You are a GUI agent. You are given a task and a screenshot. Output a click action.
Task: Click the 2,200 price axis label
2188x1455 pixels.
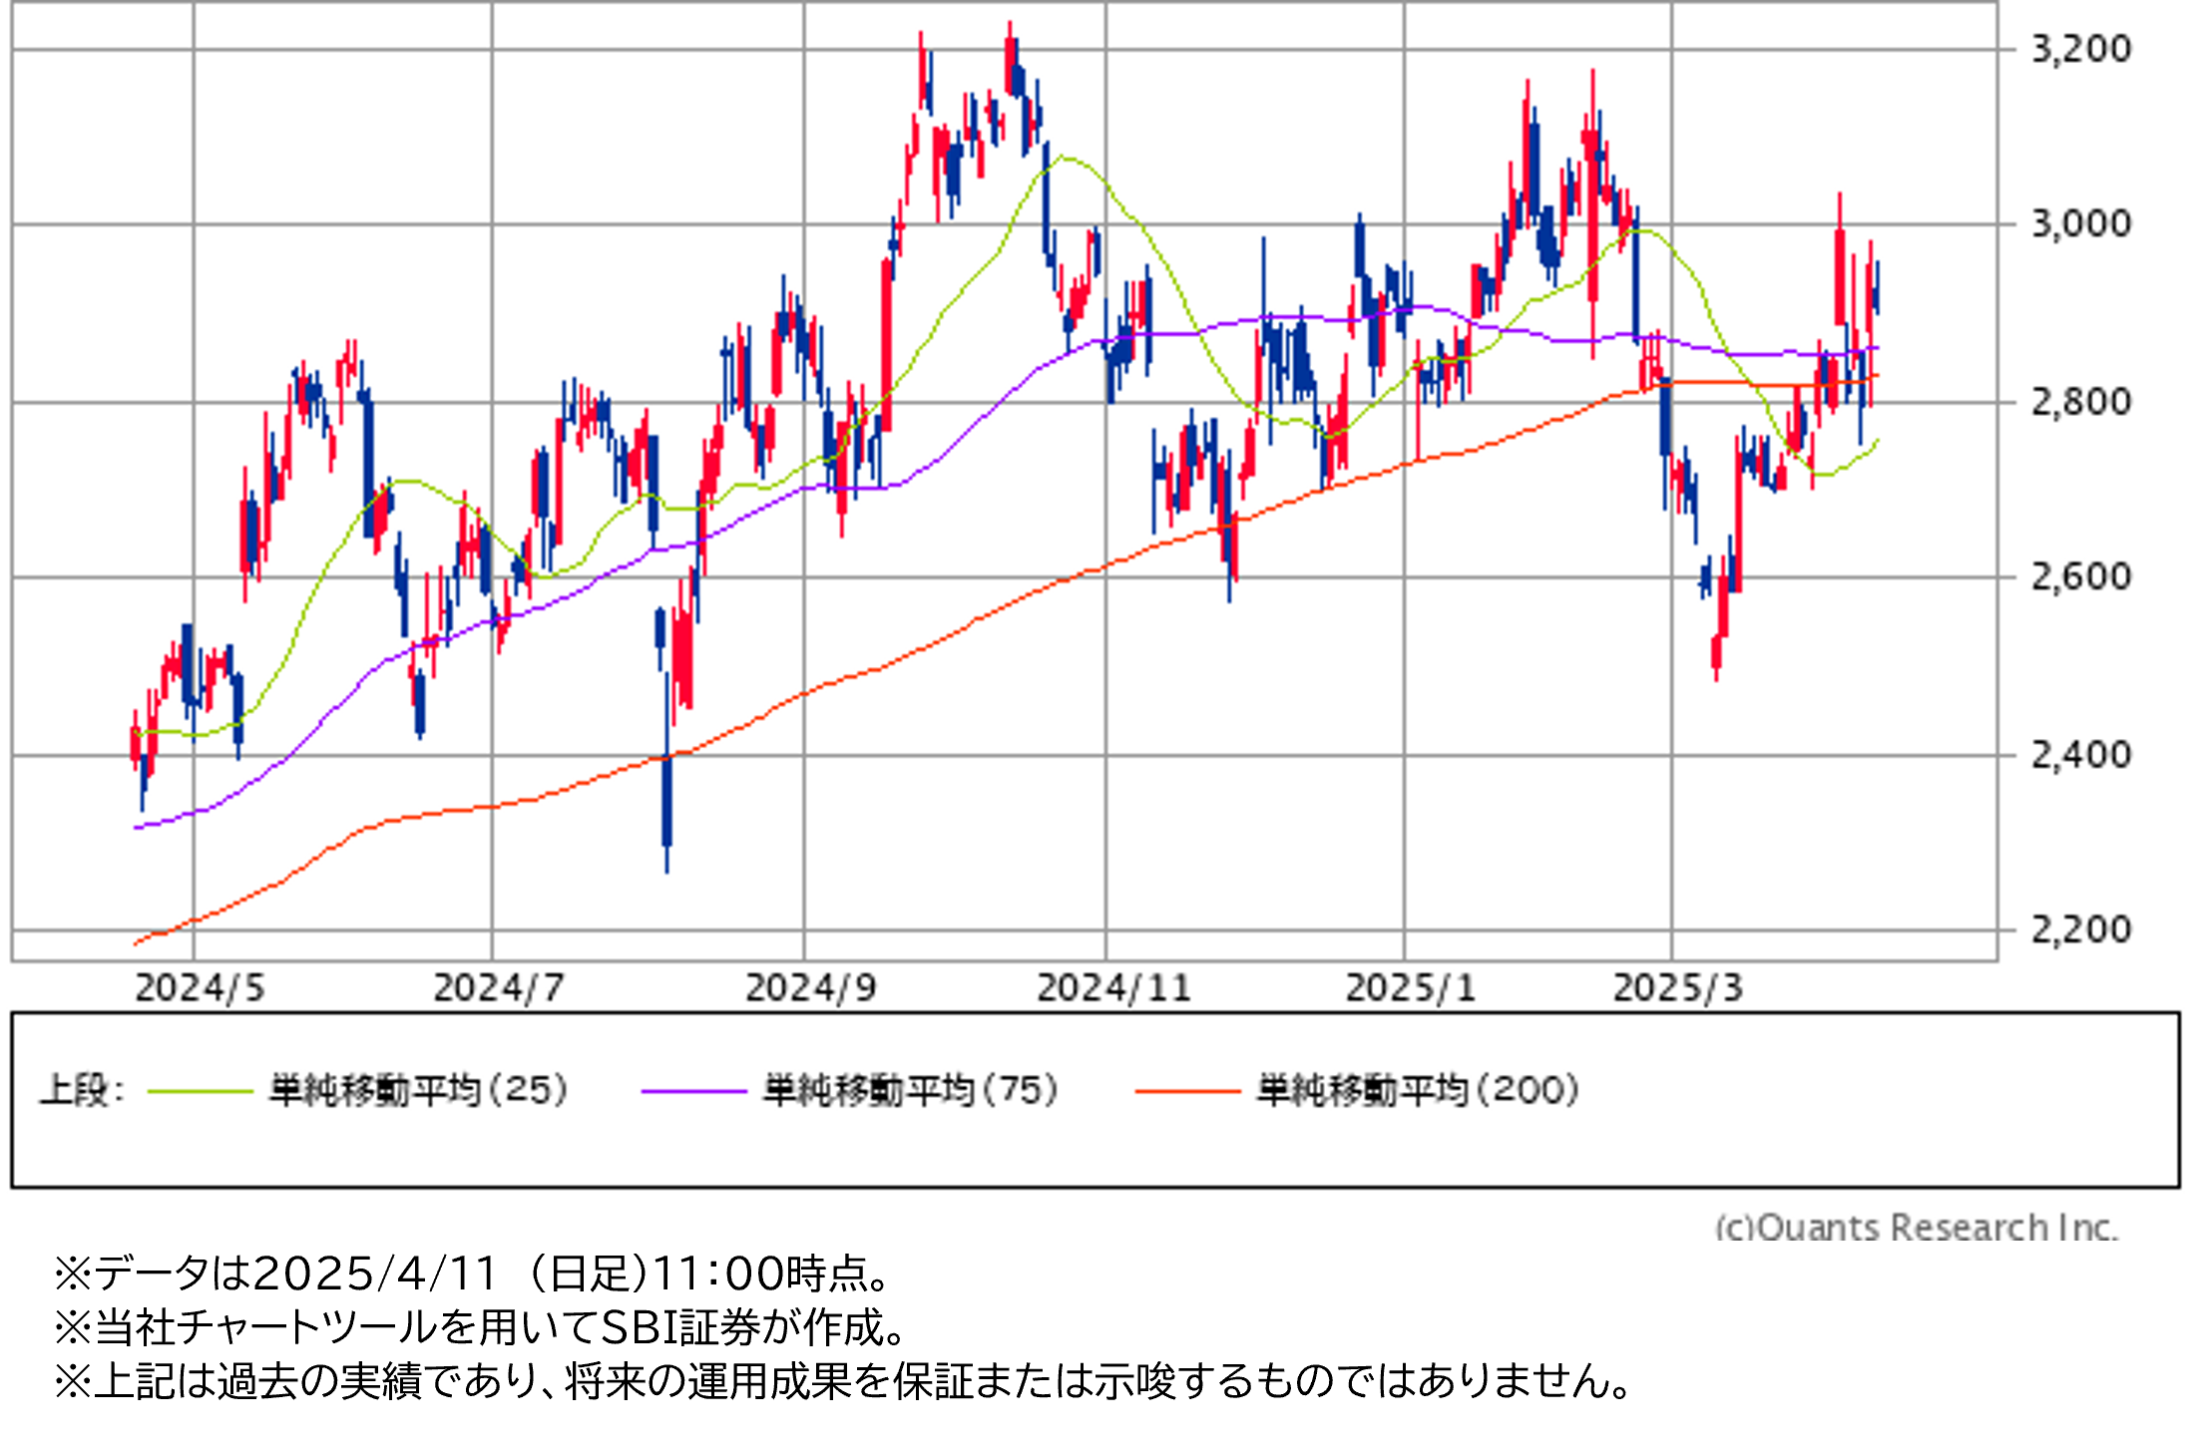coord(2081,930)
